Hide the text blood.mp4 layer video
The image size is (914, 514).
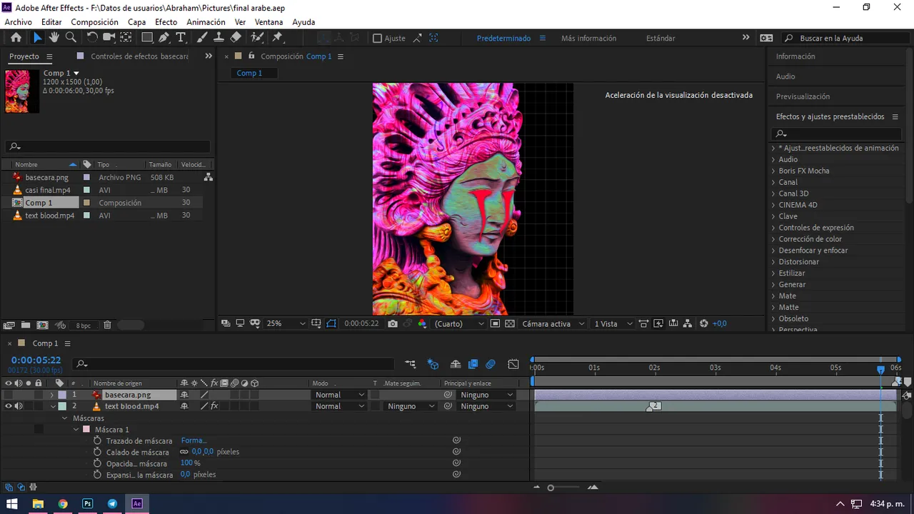tap(9, 406)
